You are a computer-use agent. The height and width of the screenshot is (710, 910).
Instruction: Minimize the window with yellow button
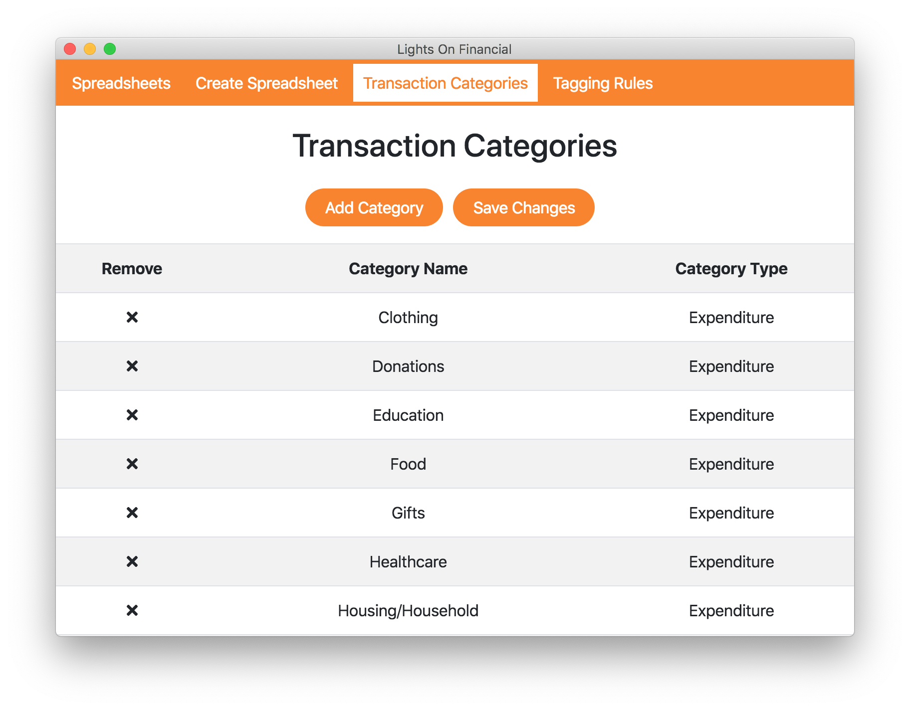point(90,49)
